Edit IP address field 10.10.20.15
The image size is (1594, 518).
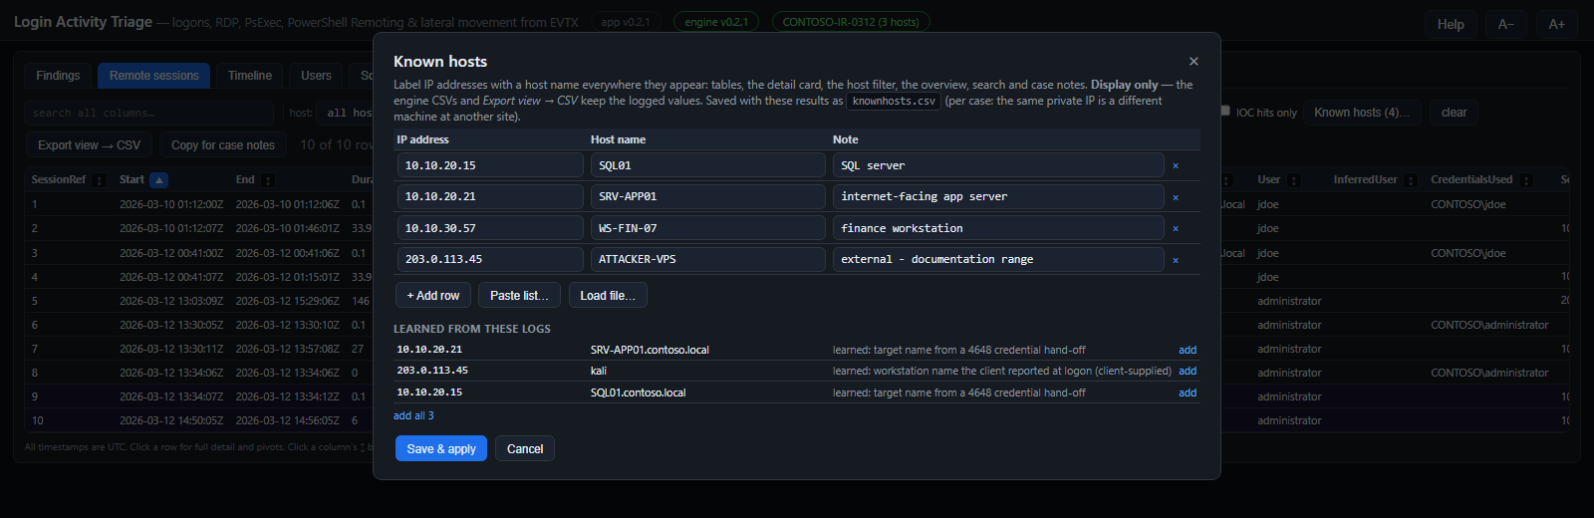[x=490, y=166]
